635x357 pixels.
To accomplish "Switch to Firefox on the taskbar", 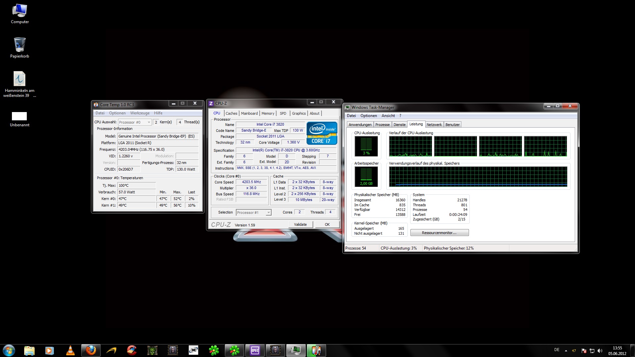I will point(91,350).
